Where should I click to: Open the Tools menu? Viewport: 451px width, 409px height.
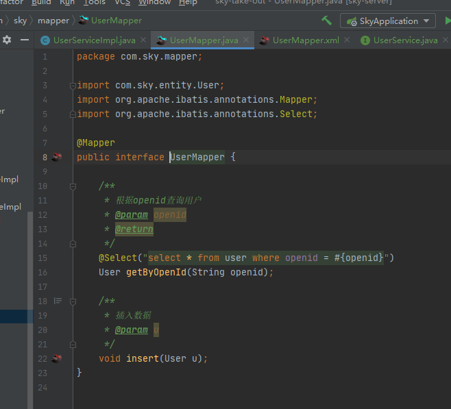pos(95,2)
